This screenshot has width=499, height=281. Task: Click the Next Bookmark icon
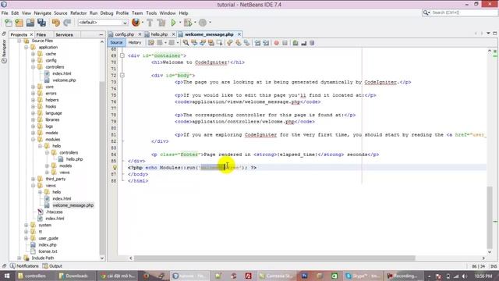(238, 43)
